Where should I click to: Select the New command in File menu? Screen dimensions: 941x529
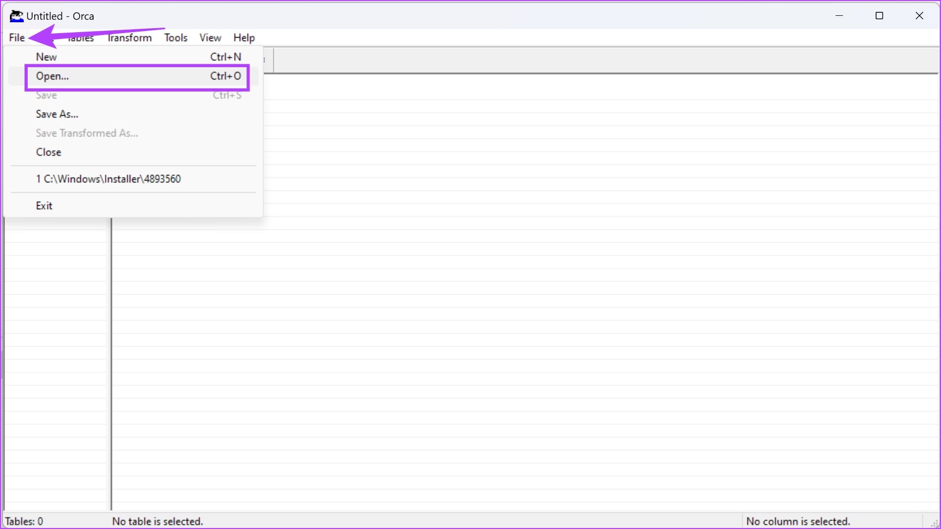pyautogui.click(x=46, y=56)
